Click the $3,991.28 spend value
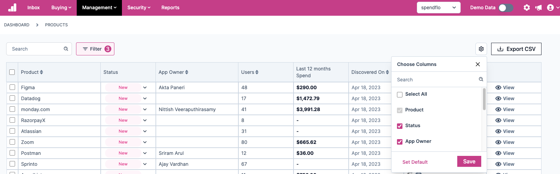This screenshot has width=560, height=174. tap(308, 109)
